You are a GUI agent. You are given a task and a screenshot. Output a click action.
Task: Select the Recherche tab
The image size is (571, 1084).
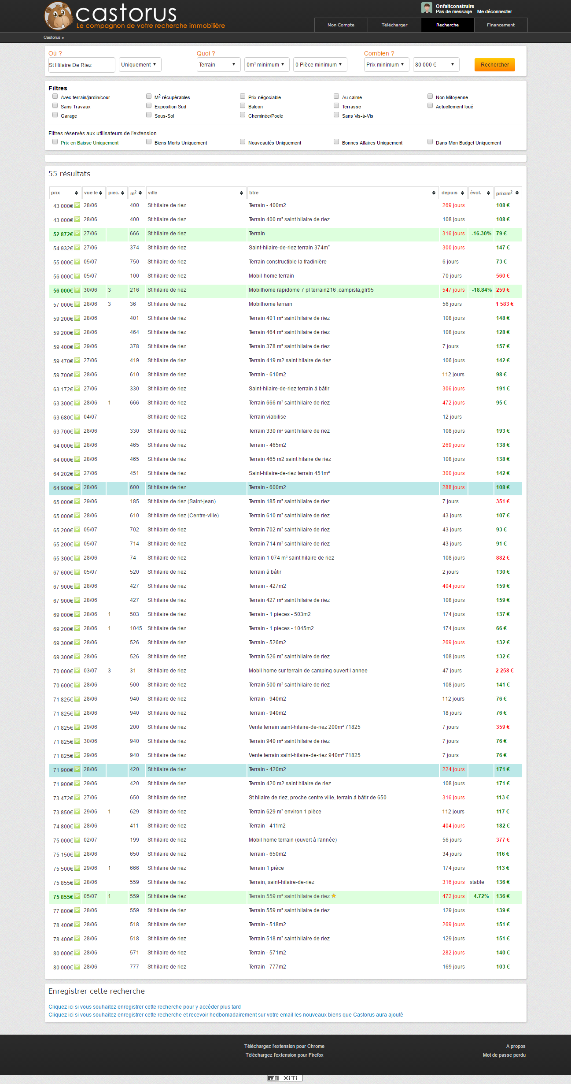click(x=448, y=25)
